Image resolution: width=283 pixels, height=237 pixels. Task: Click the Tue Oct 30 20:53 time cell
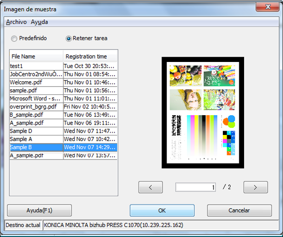point(90,66)
